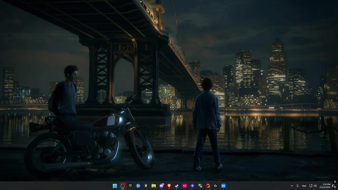Open the blue waveform app icon
This screenshot has width=338, height=190.
click(223, 186)
